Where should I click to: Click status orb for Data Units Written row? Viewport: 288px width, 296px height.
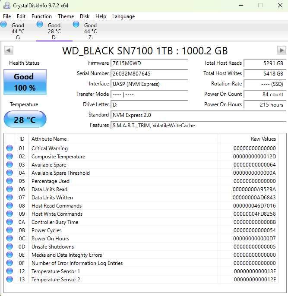[x=9, y=197]
